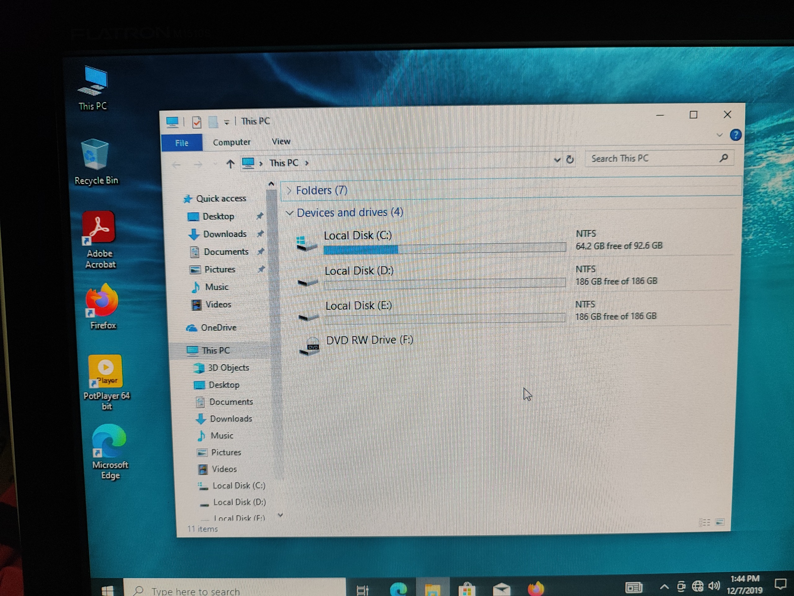The image size is (794, 596).
Task: Click the up-arrow navigation button
Action: tap(230, 164)
